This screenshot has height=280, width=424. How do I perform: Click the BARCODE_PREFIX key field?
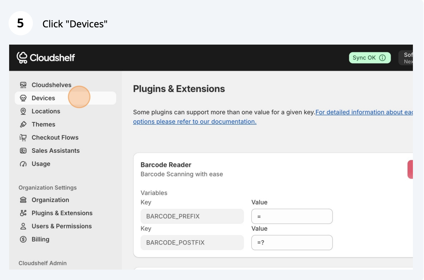pos(192,216)
